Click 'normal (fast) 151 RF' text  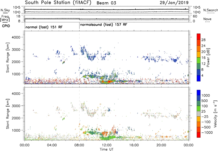(44, 27)
